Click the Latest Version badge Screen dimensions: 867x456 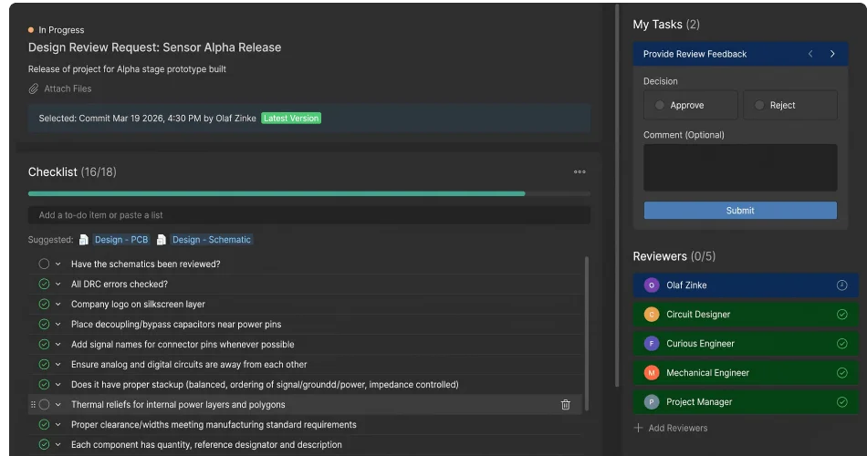point(291,119)
